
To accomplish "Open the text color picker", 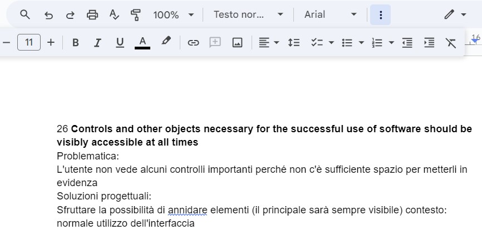I will [x=142, y=42].
